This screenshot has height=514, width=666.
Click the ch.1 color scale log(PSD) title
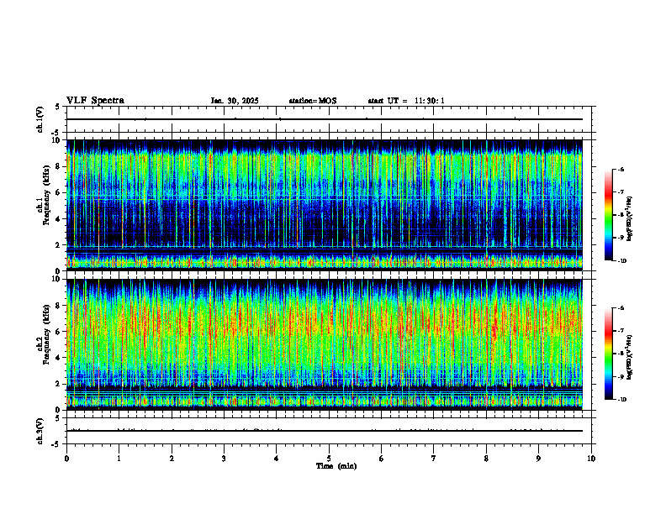point(630,218)
